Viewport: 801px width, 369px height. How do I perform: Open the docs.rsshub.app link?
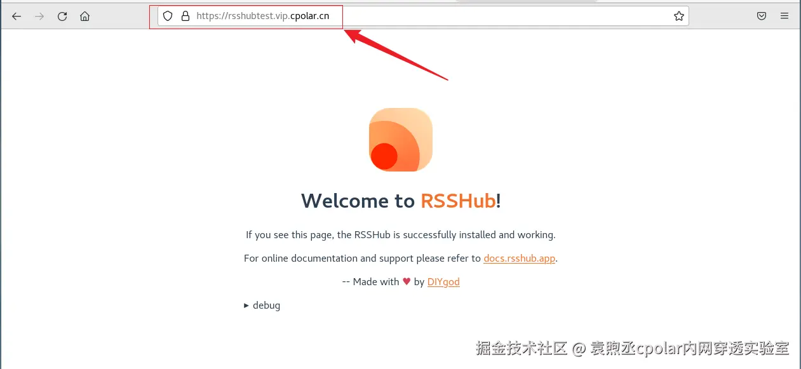(520, 258)
